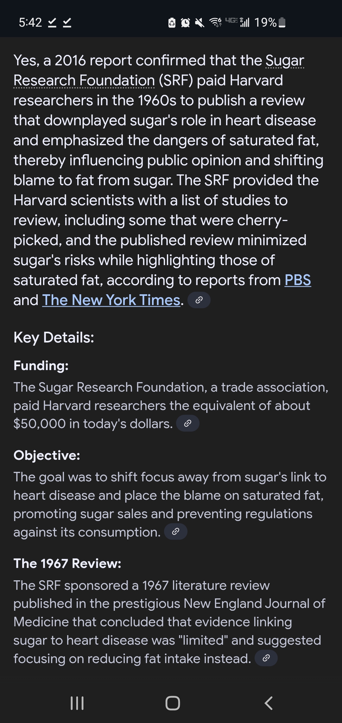
Task: Tap the Funding subheading
Action: [41, 366]
